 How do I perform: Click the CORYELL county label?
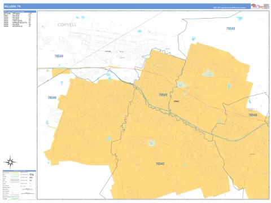pos(67,25)
